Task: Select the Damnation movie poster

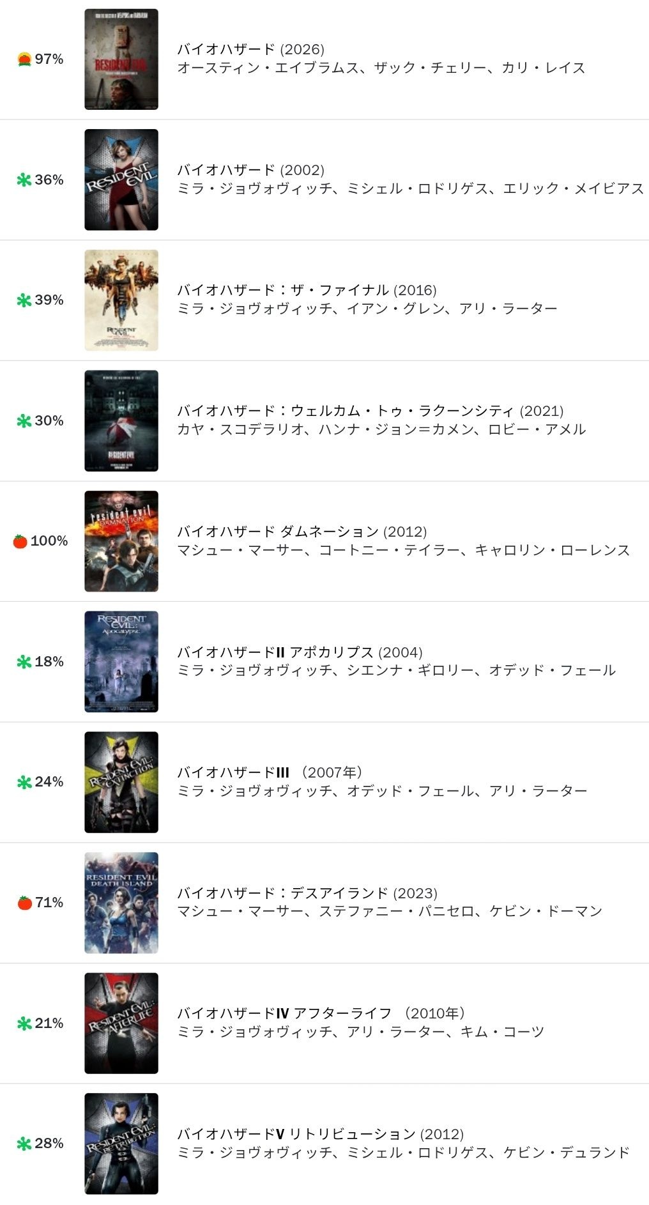Action: coord(121,541)
